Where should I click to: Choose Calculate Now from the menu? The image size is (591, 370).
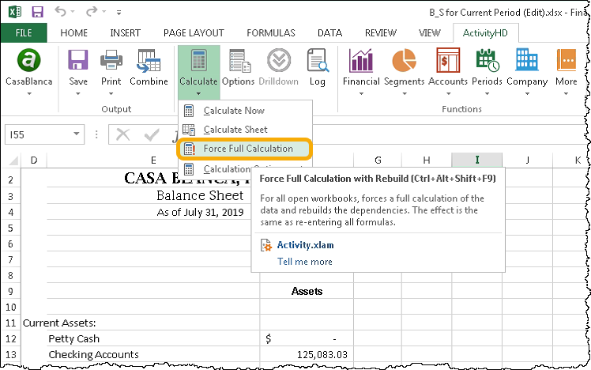coord(245,111)
